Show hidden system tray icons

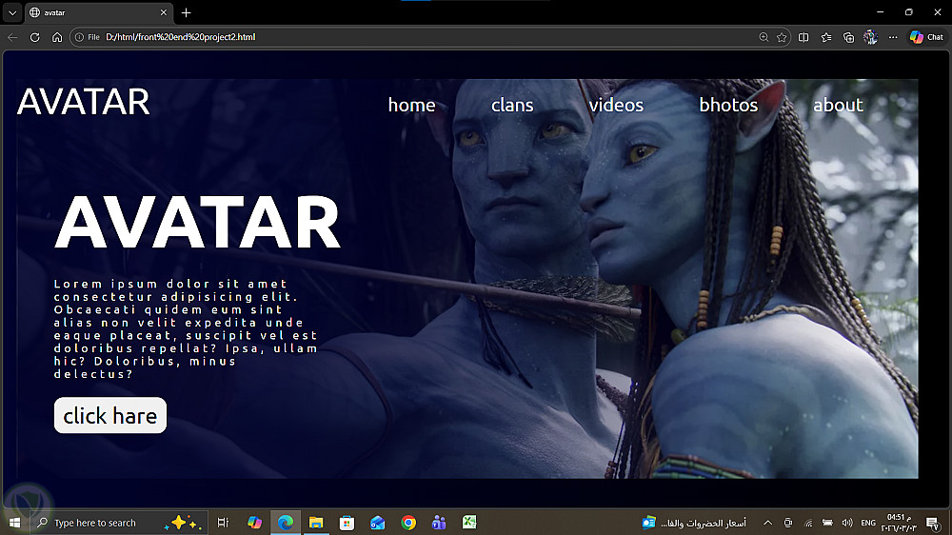[767, 523]
